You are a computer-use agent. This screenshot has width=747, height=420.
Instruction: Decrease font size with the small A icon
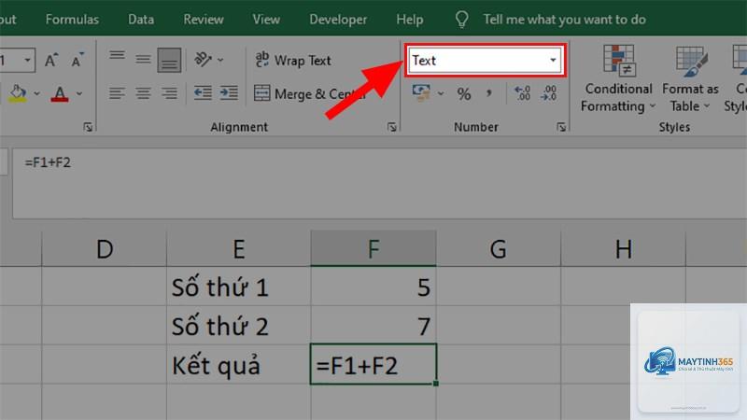click(x=78, y=60)
